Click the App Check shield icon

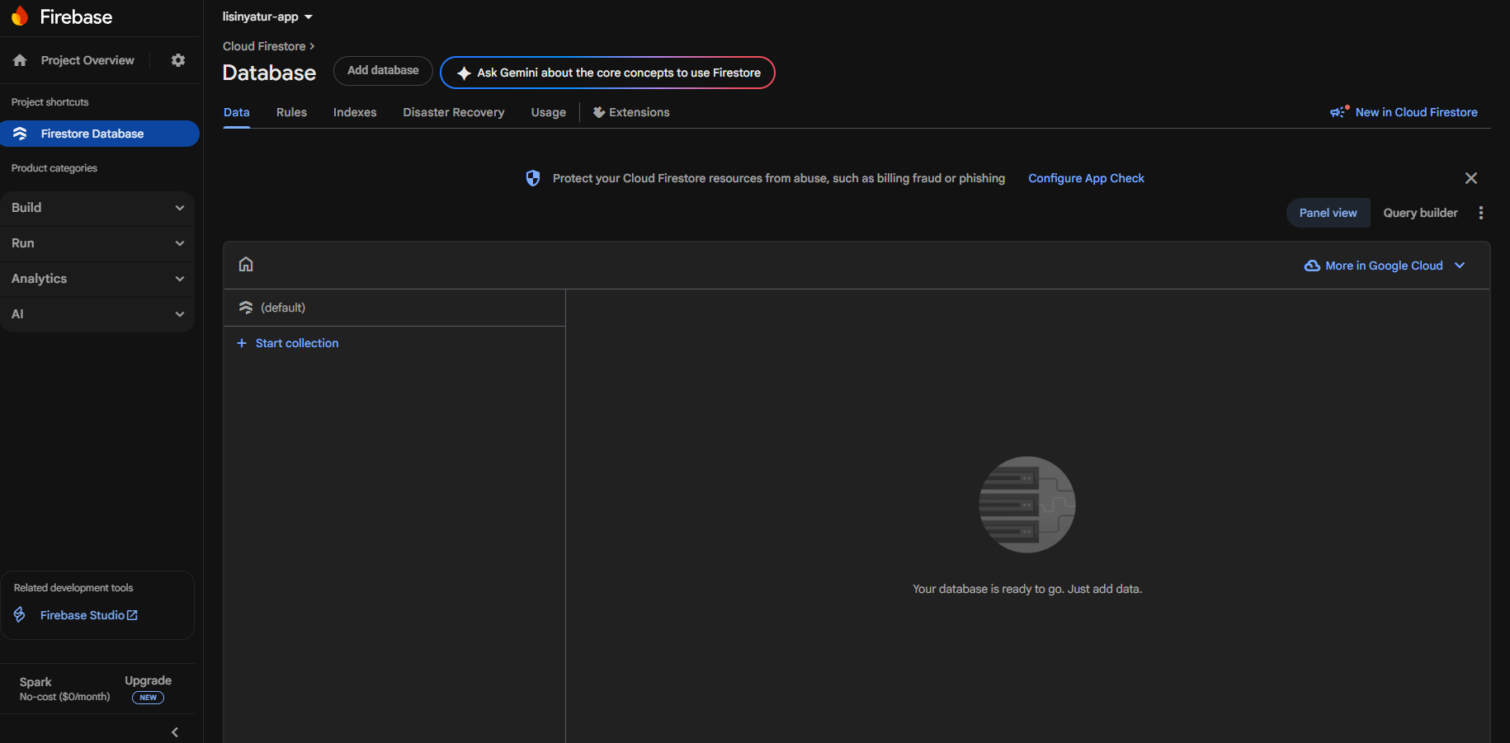[x=533, y=178]
